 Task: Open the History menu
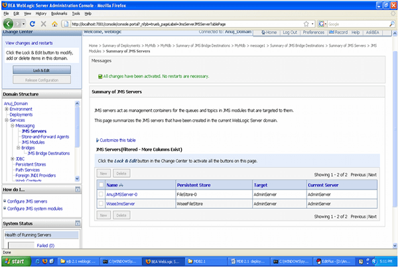pos(40,13)
